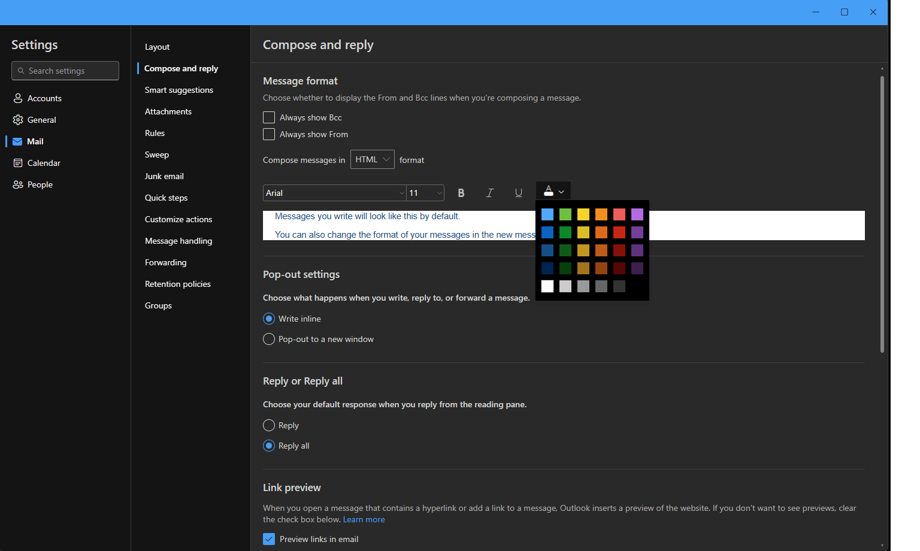Open the Retention policies settings section
Image resolution: width=920 pixels, height=551 pixels.
point(177,283)
